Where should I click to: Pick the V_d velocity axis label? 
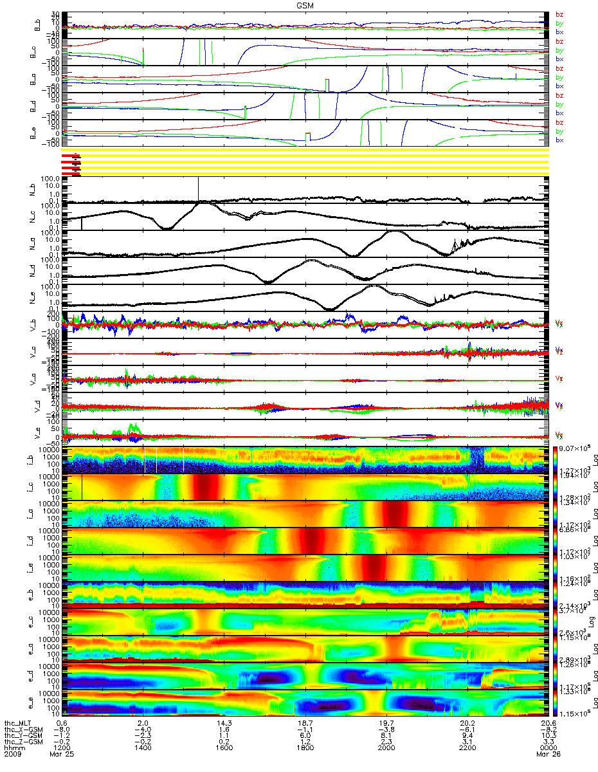click(x=39, y=407)
